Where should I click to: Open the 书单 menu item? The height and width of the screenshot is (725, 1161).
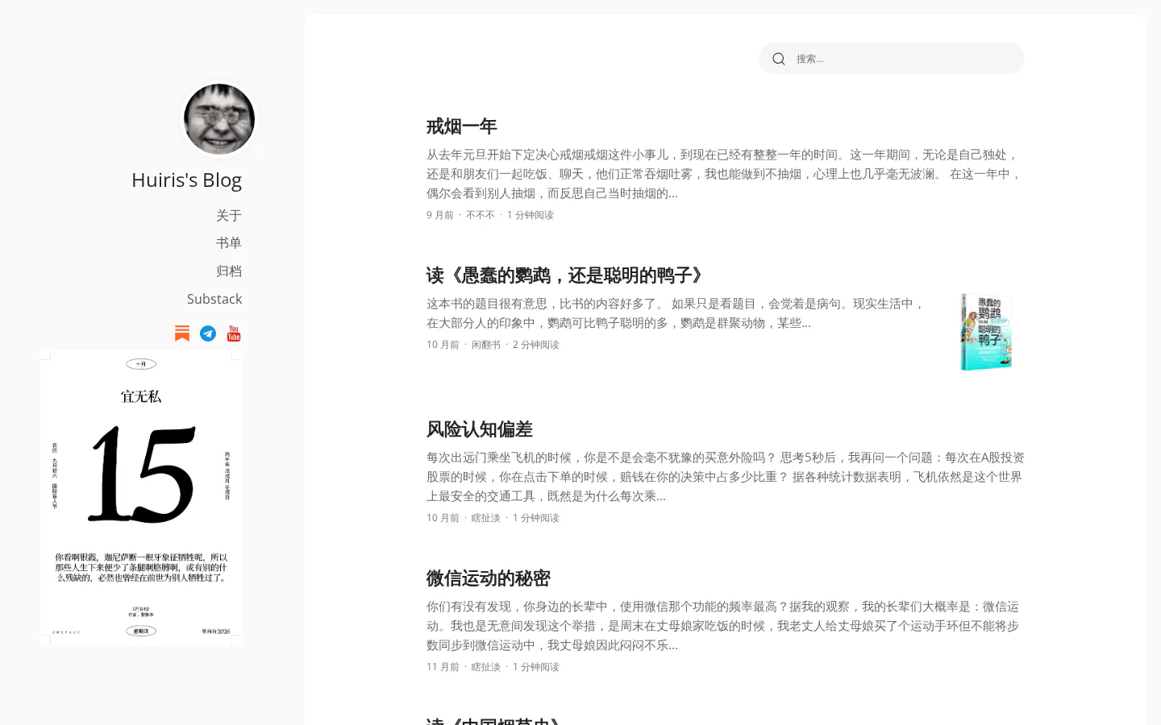[x=229, y=243]
